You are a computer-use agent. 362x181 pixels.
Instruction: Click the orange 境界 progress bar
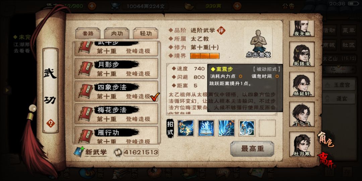204,56
